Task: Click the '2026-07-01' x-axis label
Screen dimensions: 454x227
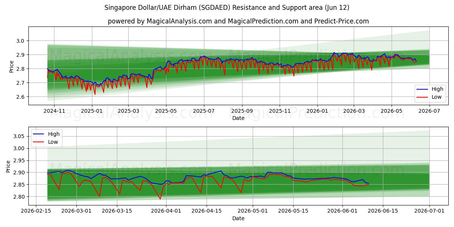Action: click(x=429, y=211)
